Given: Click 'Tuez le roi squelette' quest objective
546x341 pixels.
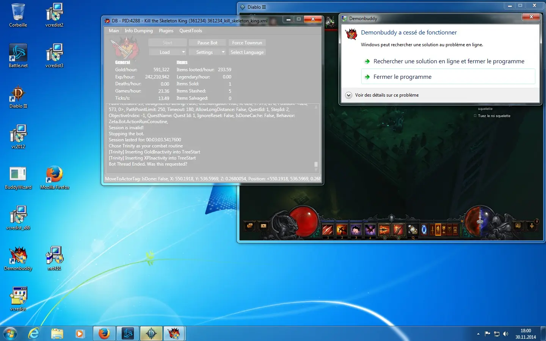Looking at the screenshot, I should 494,116.
